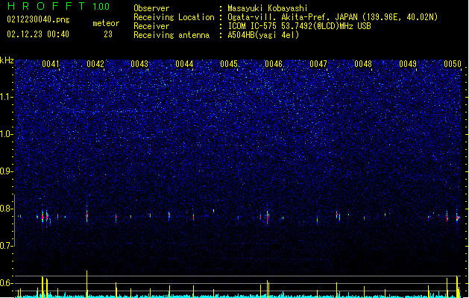469x298 pixels.
Task: Click the 0.9 kHz axis label
Action: click(6, 171)
